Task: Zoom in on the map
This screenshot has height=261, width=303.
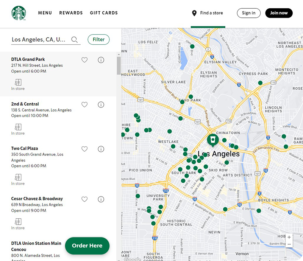Action: pyautogui.click(x=289, y=237)
